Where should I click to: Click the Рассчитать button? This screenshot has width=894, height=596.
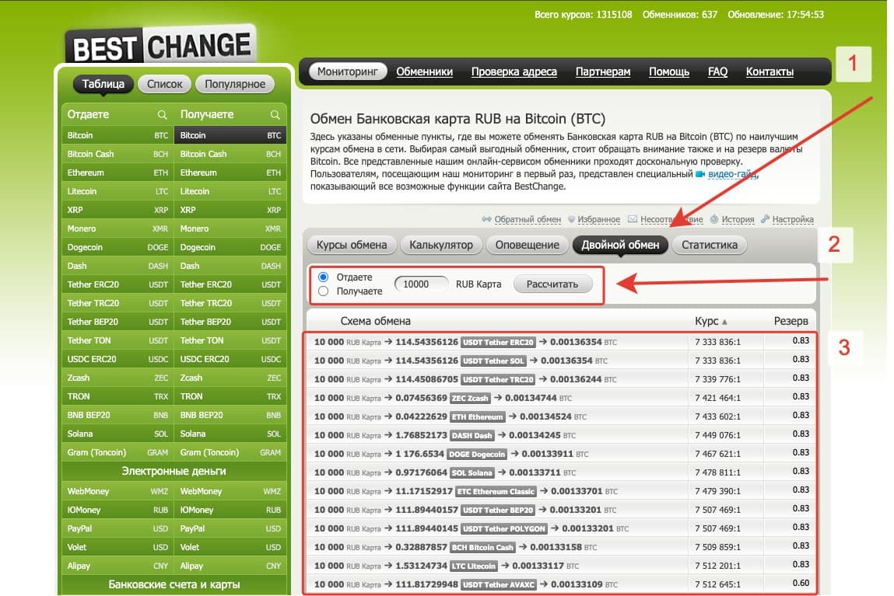(552, 284)
